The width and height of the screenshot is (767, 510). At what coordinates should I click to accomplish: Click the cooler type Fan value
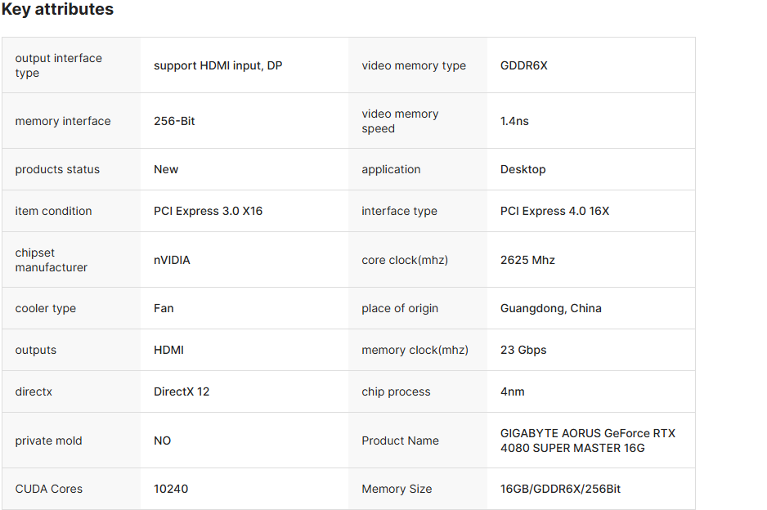[164, 308]
